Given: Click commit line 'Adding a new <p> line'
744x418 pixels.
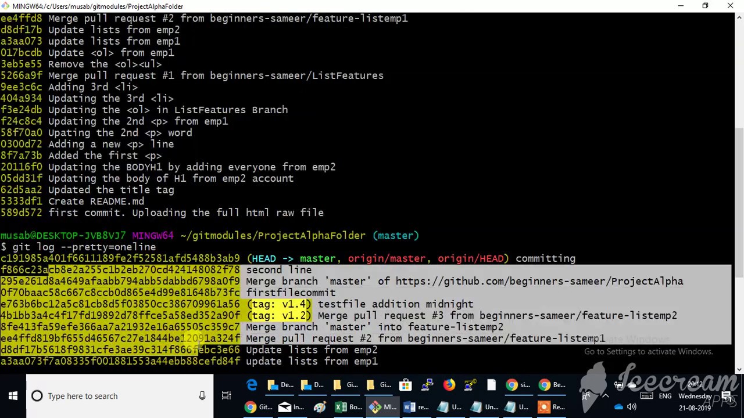Looking at the screenshot, I should click(87, 144).
